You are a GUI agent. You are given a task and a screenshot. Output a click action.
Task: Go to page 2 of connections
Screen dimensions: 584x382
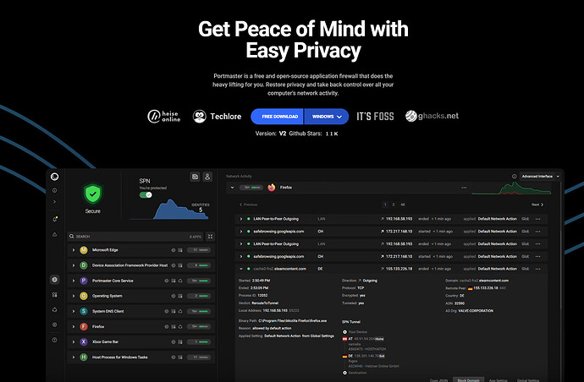pyautogui.click(x=392, y=205)
